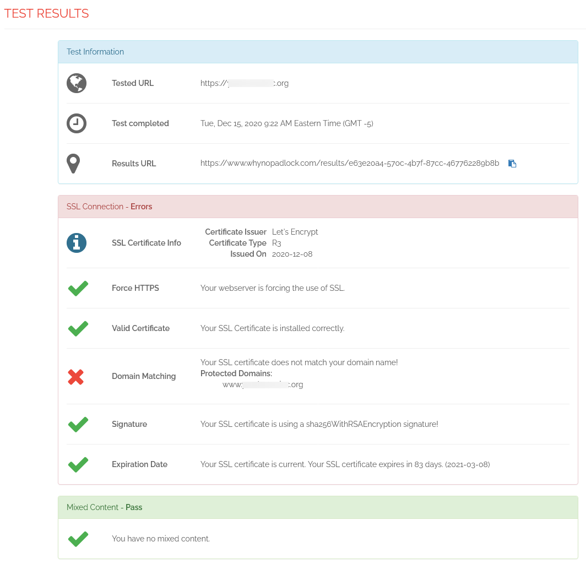Click the green checkmark next to Valid Certificate
Screen dimensions: 586x569
tap(78, 328)
